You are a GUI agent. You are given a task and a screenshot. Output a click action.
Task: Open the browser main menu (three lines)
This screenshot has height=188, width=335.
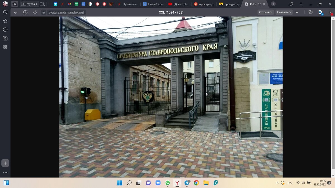tap(301, 4)
